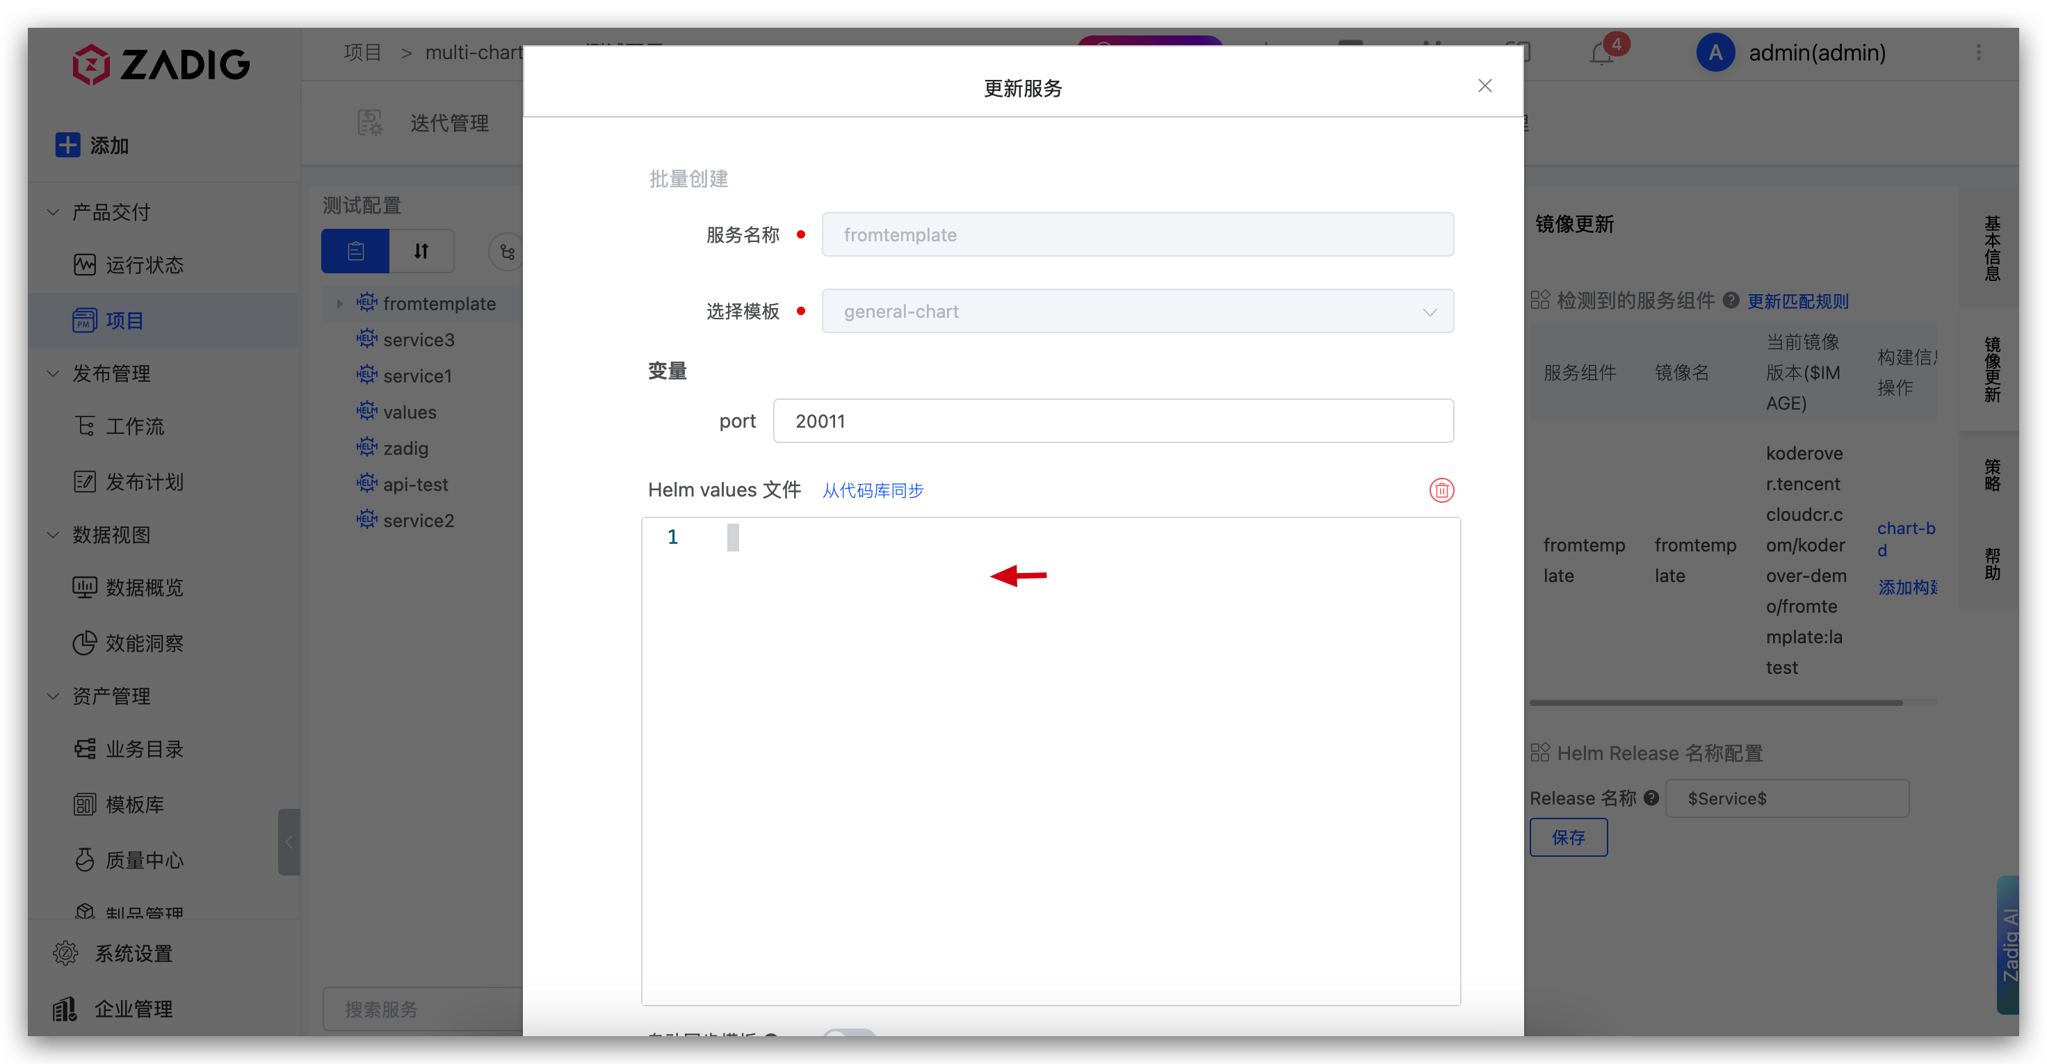The height and width of the screenshot is (1064, 2047).
Task: Click the 添加 button at sidebar top
Action: coord(91,145)
